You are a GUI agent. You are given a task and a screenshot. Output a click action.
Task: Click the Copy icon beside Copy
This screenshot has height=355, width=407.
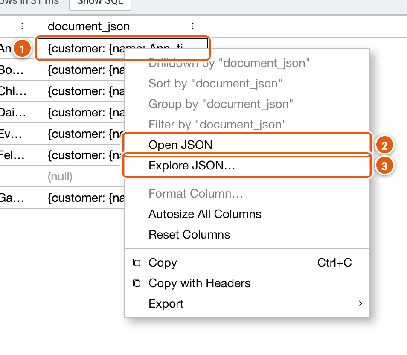137,262
